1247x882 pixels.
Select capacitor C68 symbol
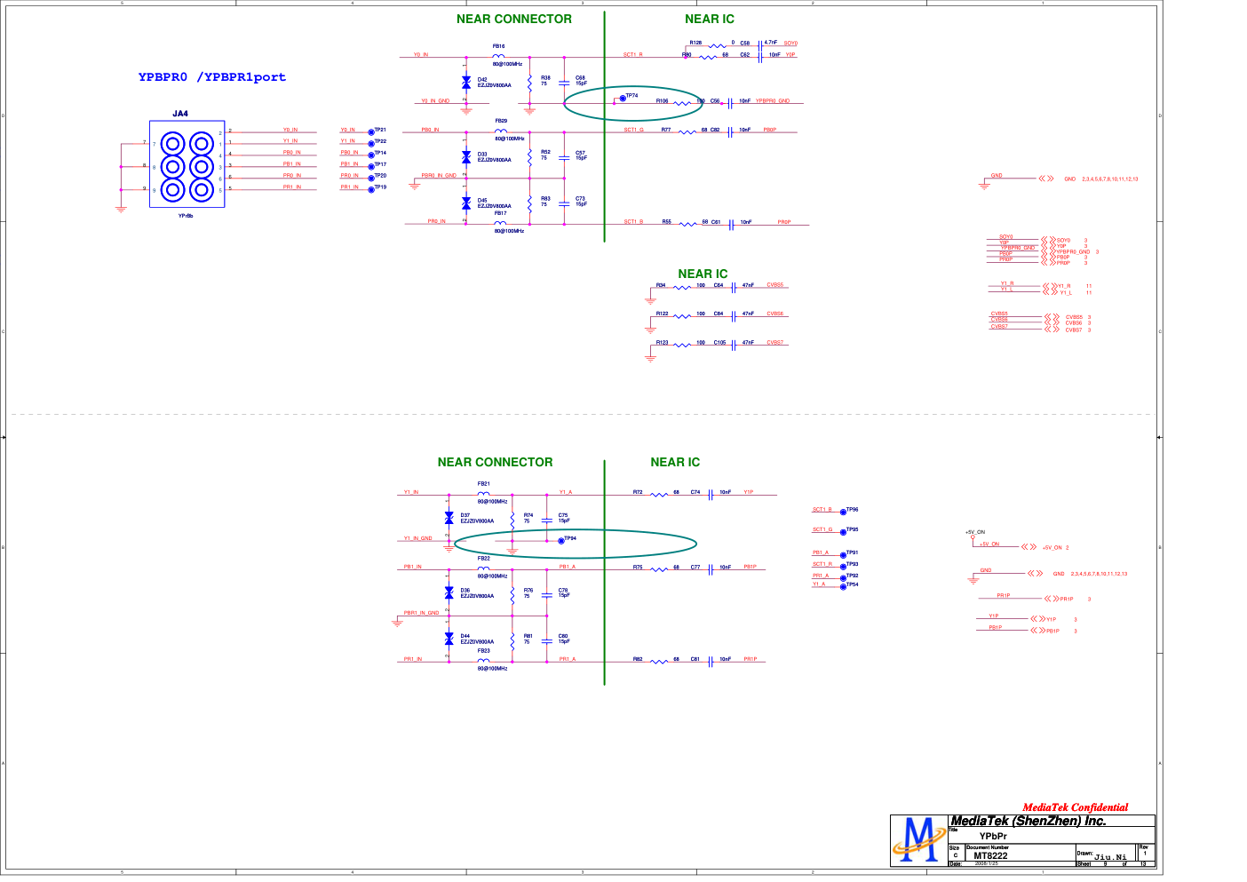click(x=564, y=82)
